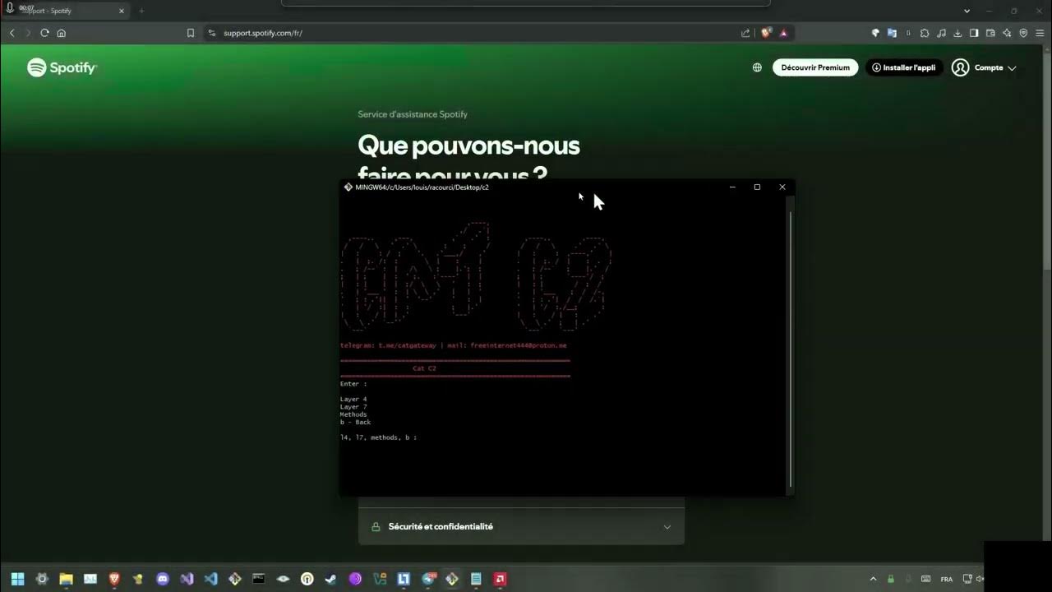This screenshot has height=592, width=1052.
Task: Click the browser home icon
Action: pos(61,33)
